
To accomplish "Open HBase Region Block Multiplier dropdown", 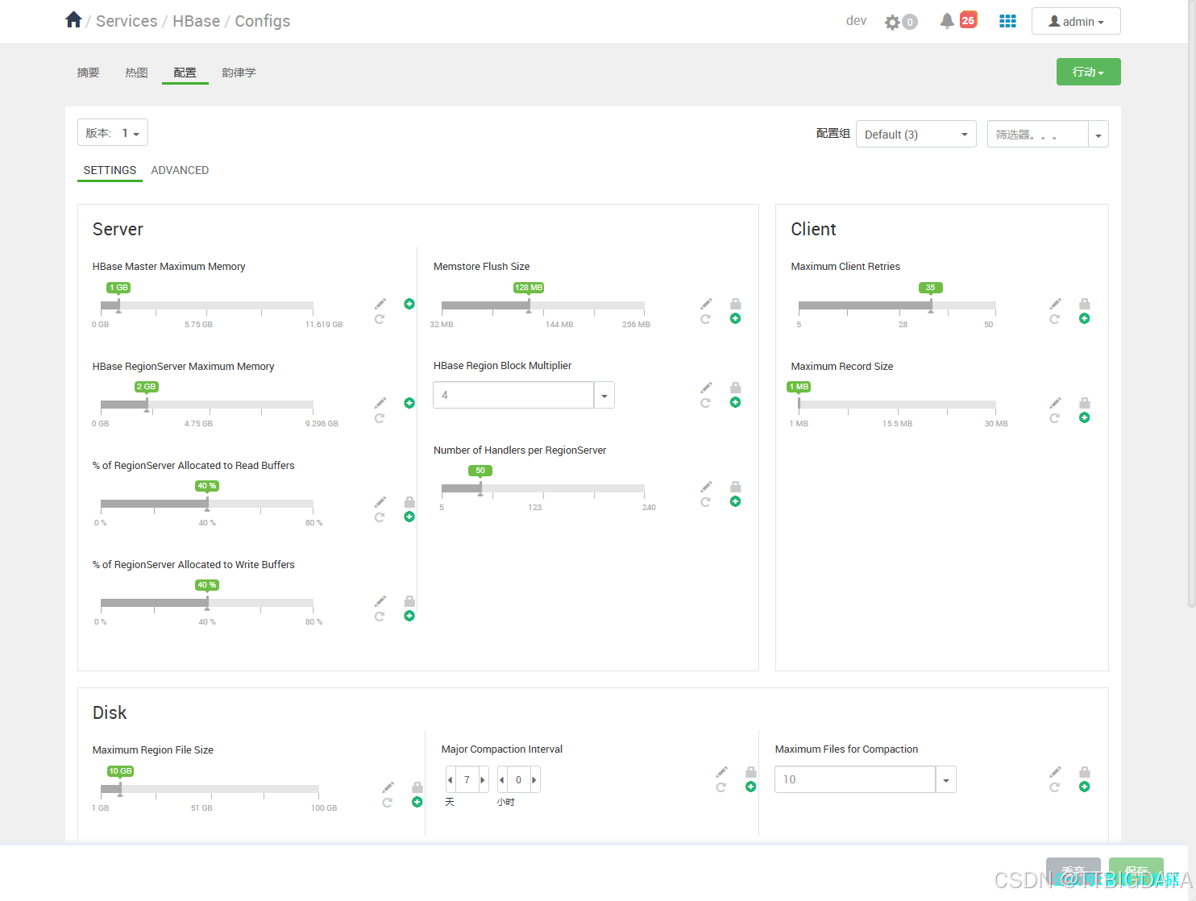I will click(x=604, y=395).
